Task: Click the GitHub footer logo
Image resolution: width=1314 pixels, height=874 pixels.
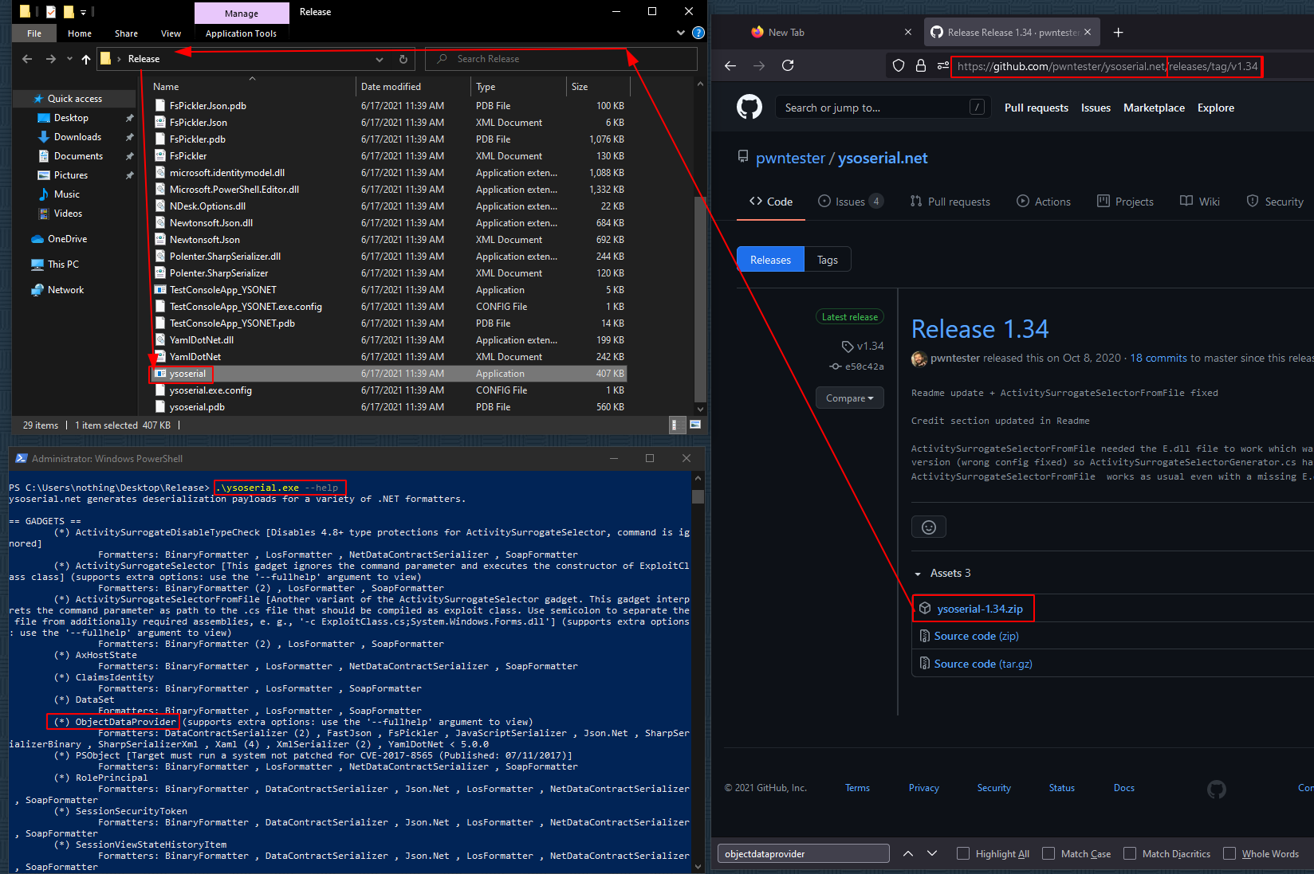Action: 1217,789
